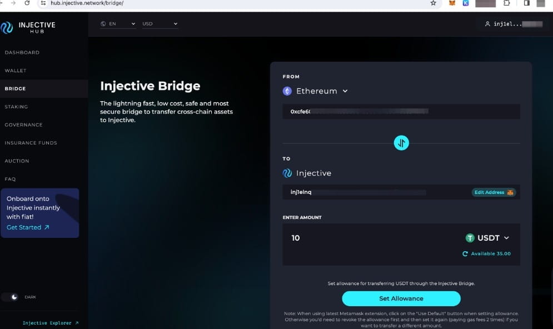The width and height of the screenshot is (553, 329).
Task: Click the browser address bar URL
Action: [x=87, y=3]
